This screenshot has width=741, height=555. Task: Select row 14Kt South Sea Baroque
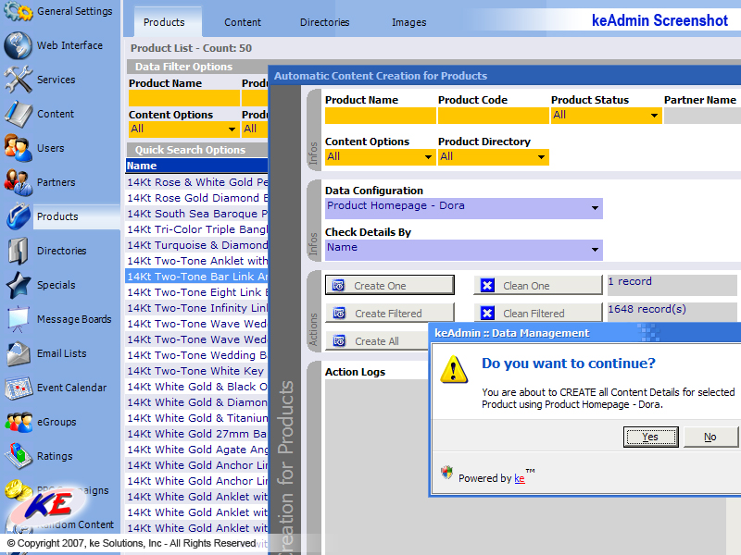(x=197, y=214)
